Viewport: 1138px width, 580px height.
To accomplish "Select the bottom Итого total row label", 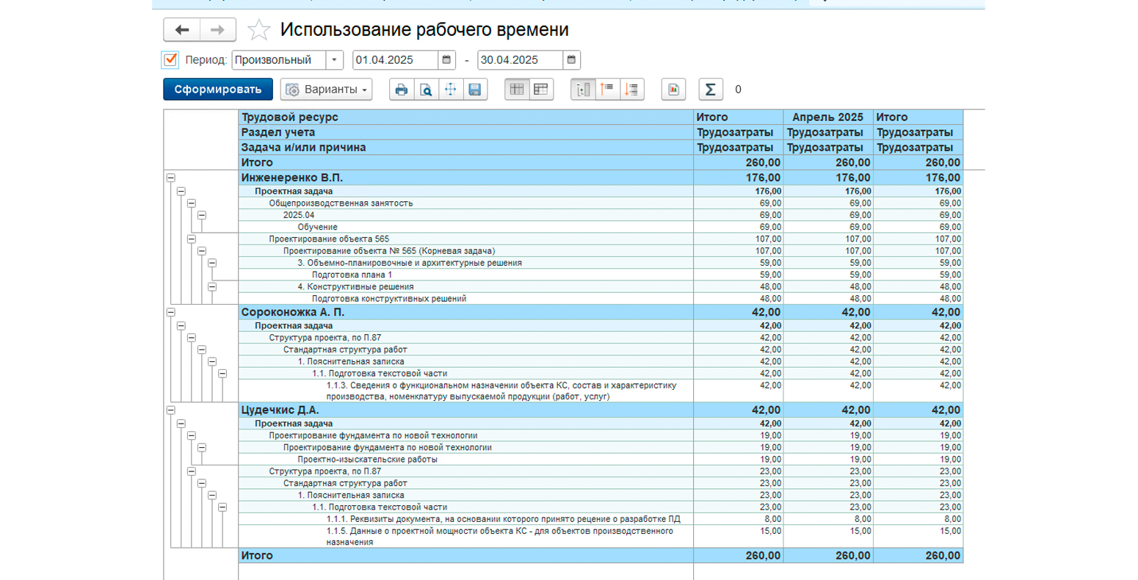I will click(x=256, y=556).
